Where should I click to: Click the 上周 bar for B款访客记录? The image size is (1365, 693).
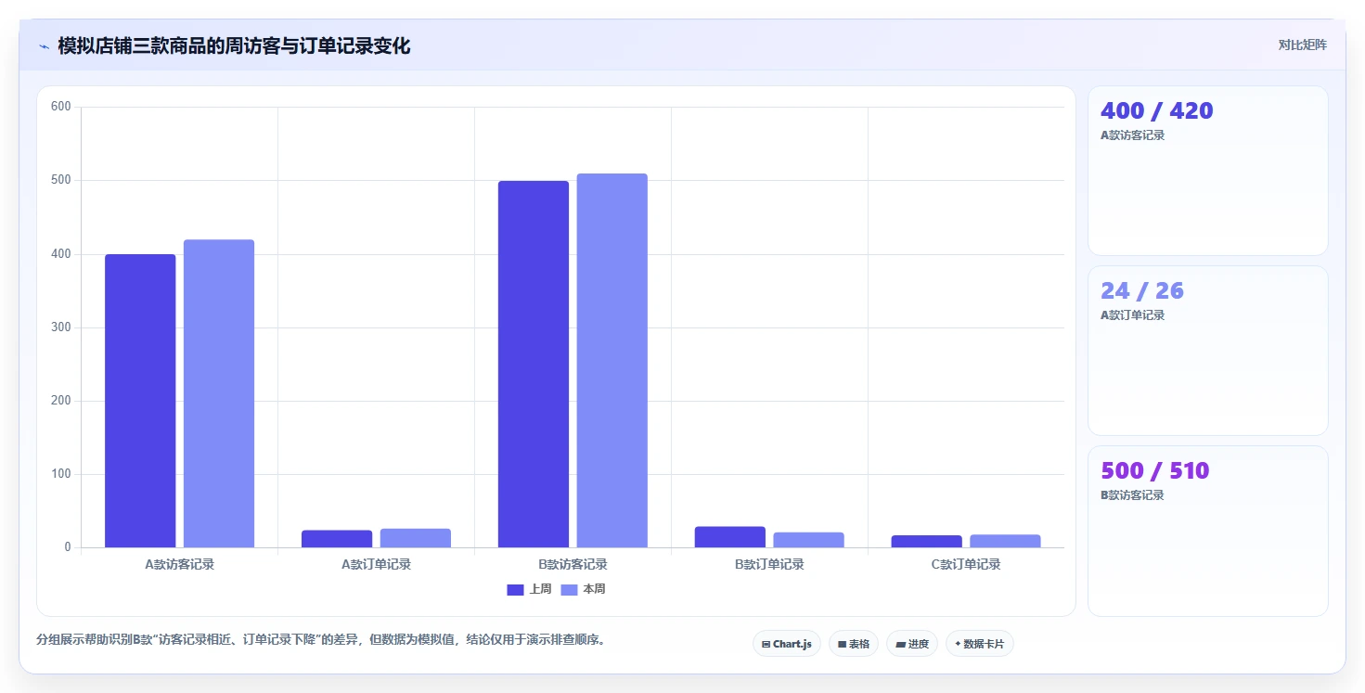pyautogui.click(x=534, y=364)
